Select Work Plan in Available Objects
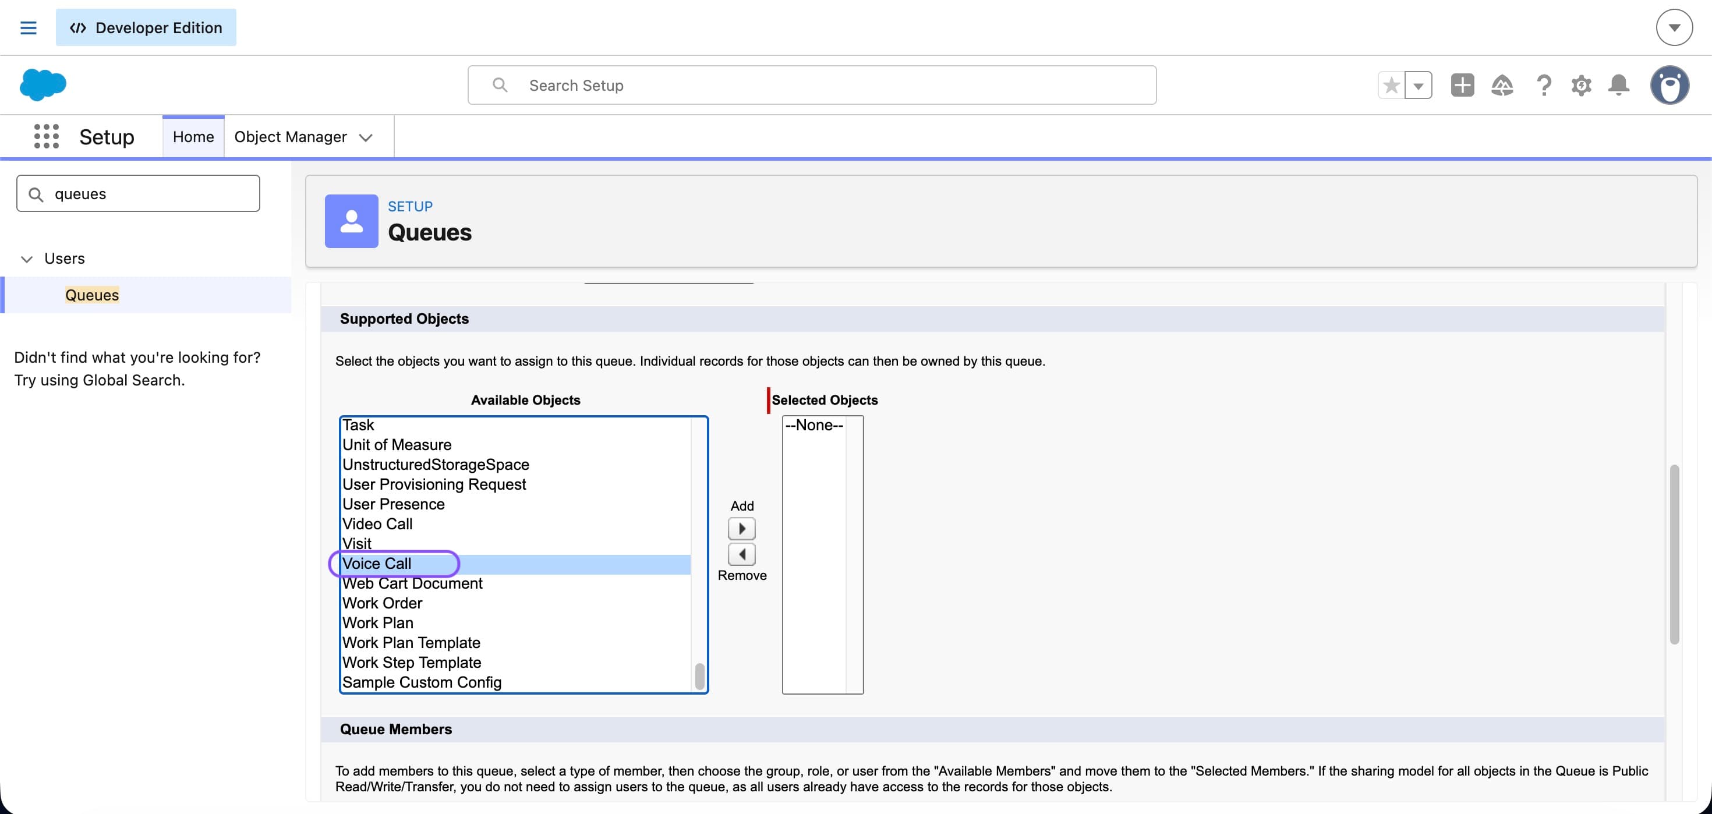 (x=516, y=623)
